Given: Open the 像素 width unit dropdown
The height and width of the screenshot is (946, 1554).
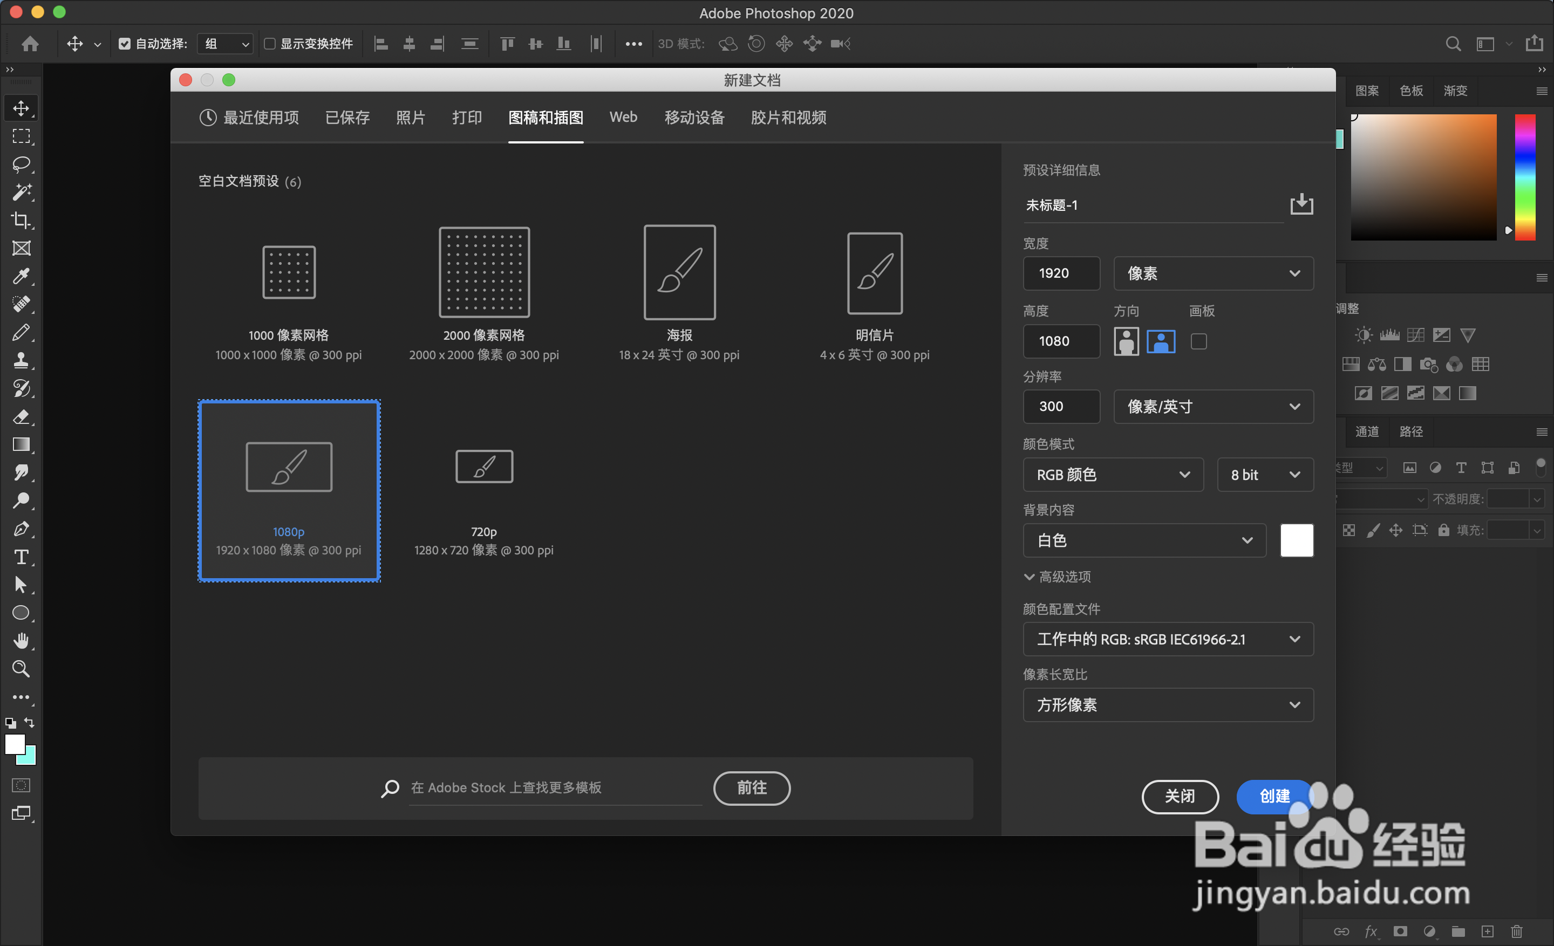Looking at the screenshot, I should coord(1213,273).
